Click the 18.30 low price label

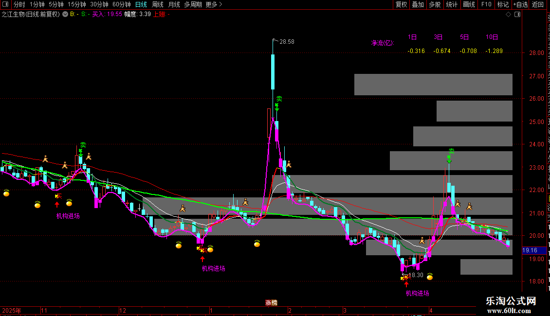pyautogui.click(x=416, y=275)
